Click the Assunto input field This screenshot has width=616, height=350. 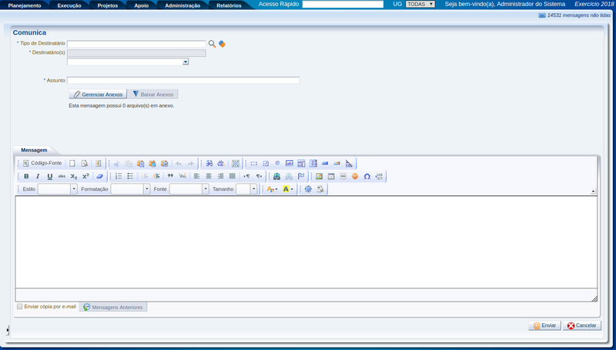point(182,80)
